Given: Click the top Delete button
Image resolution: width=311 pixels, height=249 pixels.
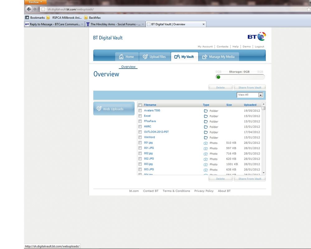Looking at the screenshot, I should [220, 88].
